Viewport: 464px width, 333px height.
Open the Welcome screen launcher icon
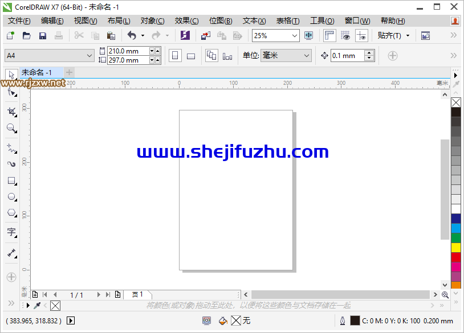[x=426, y=36]
